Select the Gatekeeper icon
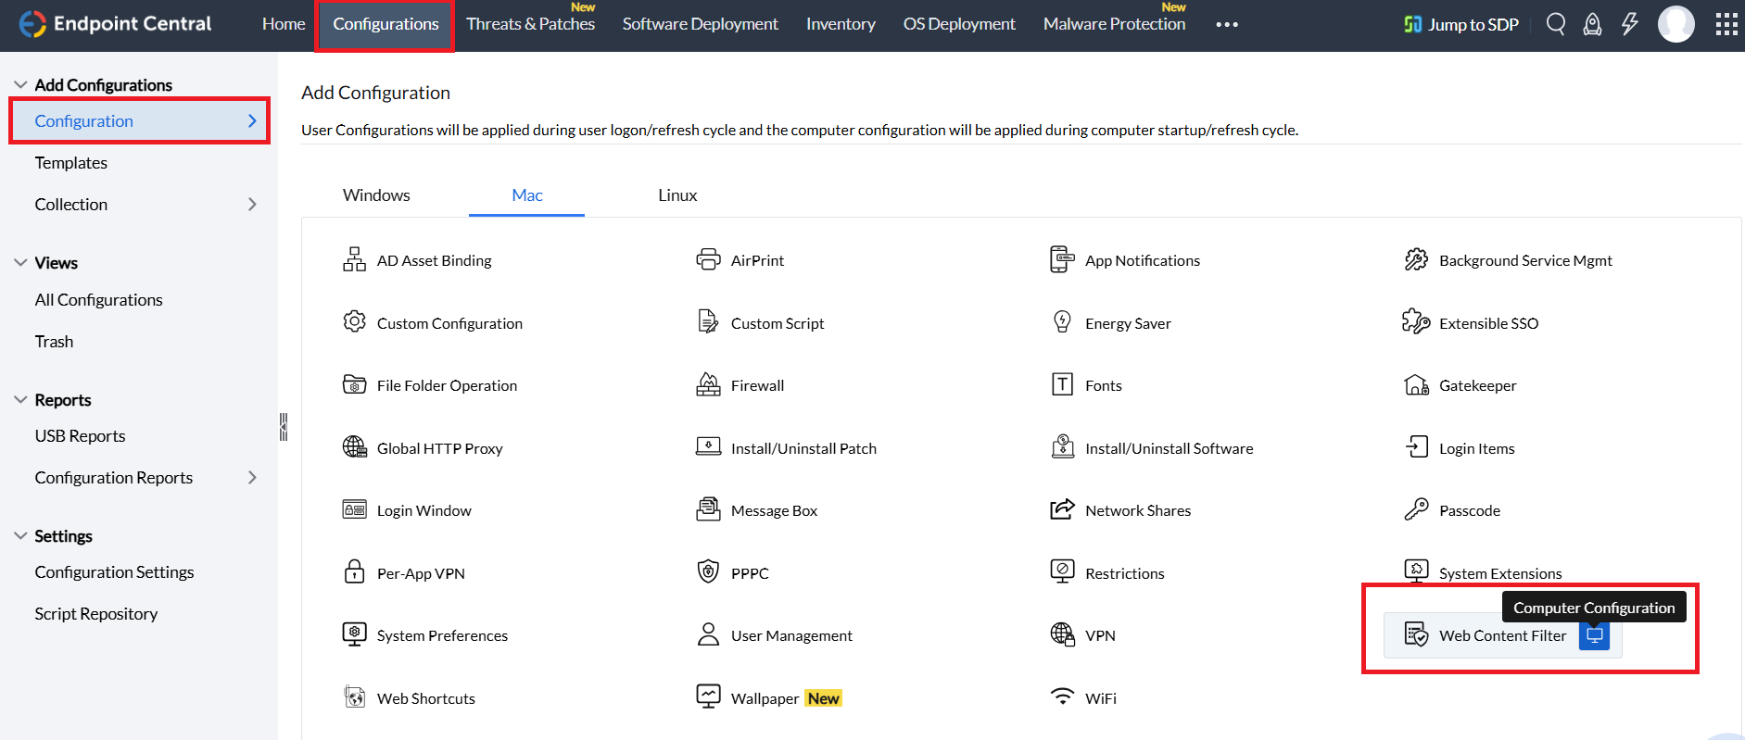1745x740 pixels. click(x=1416, y=384)
